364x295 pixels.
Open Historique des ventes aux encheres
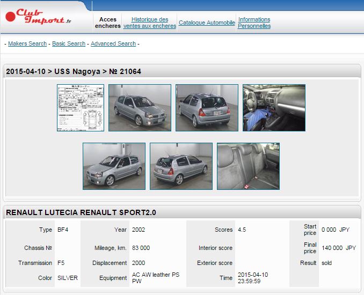coord(150,23)
